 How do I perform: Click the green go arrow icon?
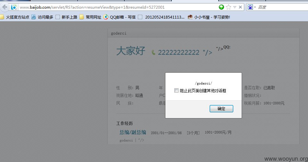(x=221, y=7)
